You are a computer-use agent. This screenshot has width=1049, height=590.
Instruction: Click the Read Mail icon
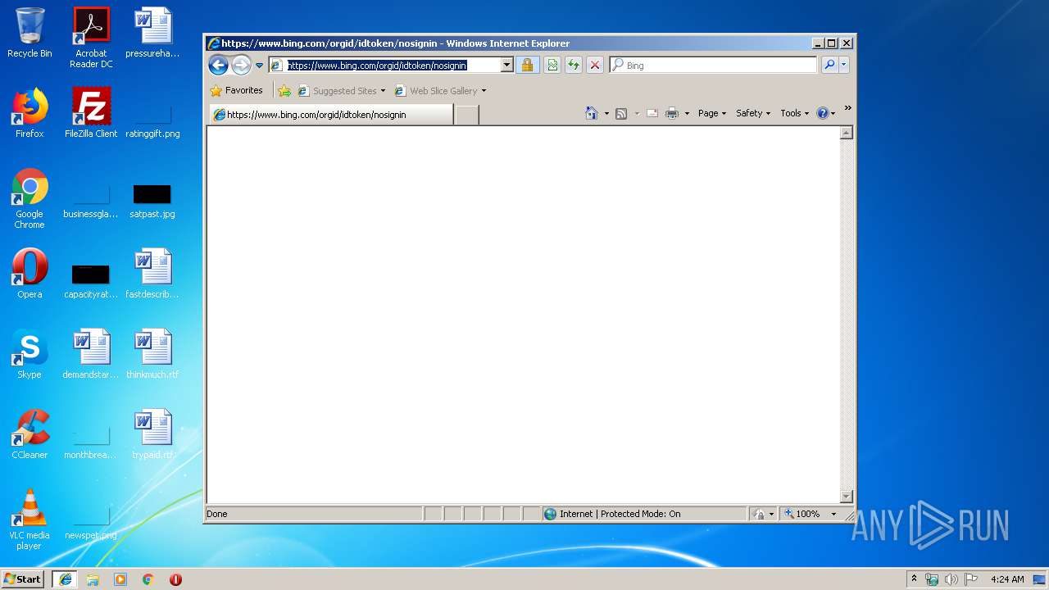[x=652, y=114]
